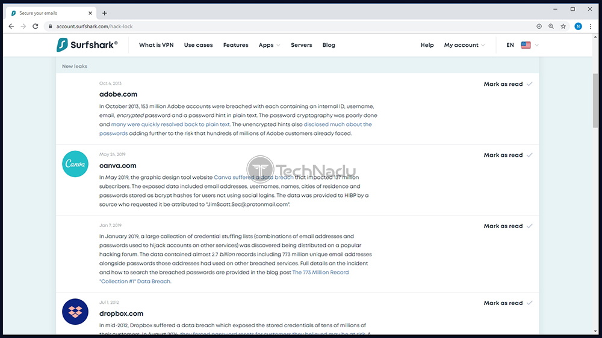Image resolution: width=602 pixels, height=338 pixels.
Task: Click the adobe.com heading
Action: [x=118, y=94]
